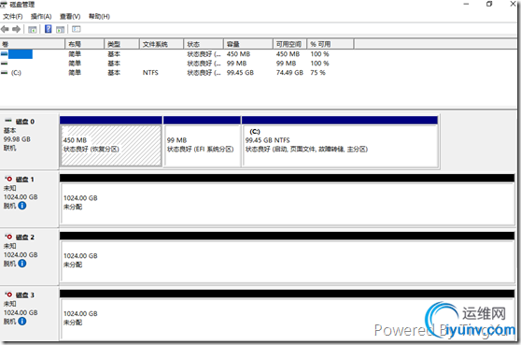The image size is (521, 345).
Task: Click the drive icon of the (C:) volume row
Action: coord(4,73)
